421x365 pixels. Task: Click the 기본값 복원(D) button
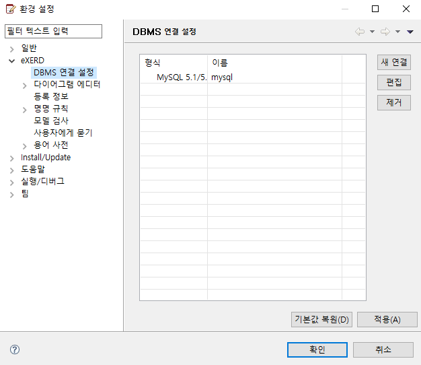(x=321, y=320)
